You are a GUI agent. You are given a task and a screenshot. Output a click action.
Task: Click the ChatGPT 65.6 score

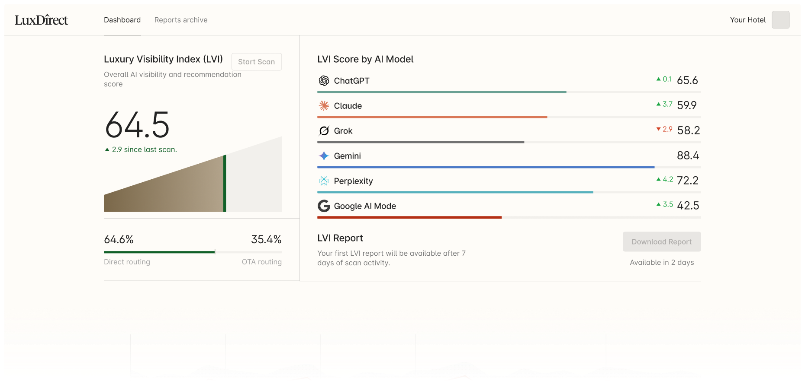[x=687, y=80]
